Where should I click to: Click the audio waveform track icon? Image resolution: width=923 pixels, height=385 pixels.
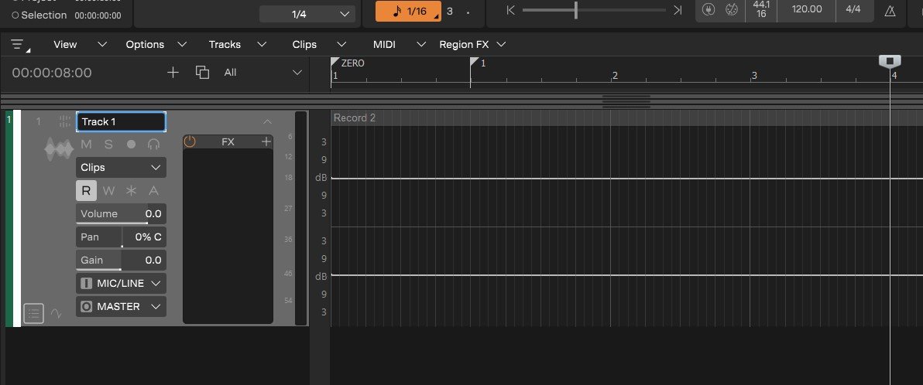coord(59,149)
